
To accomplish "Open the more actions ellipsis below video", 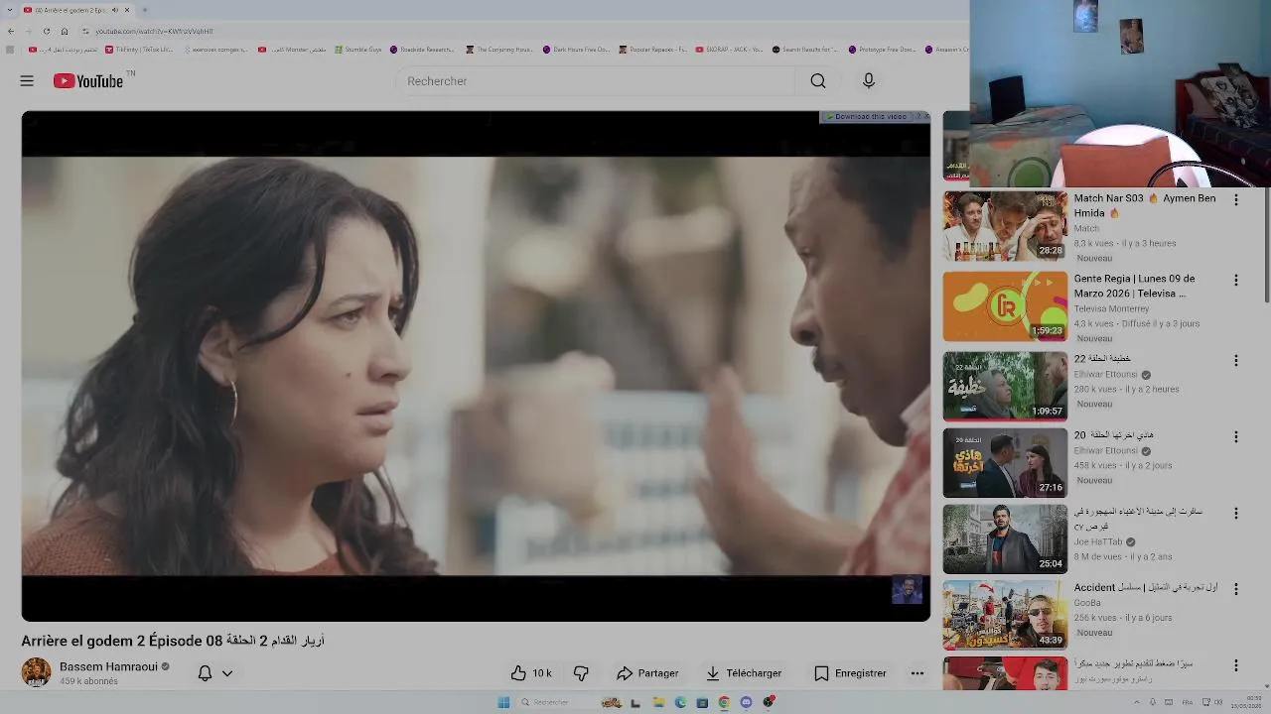I will (x=918, y=673).
